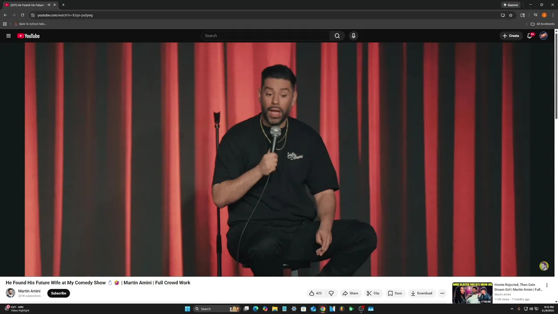The image size is (558, 314).
Task: View site information icon in address bar
Action: point(33,15)
